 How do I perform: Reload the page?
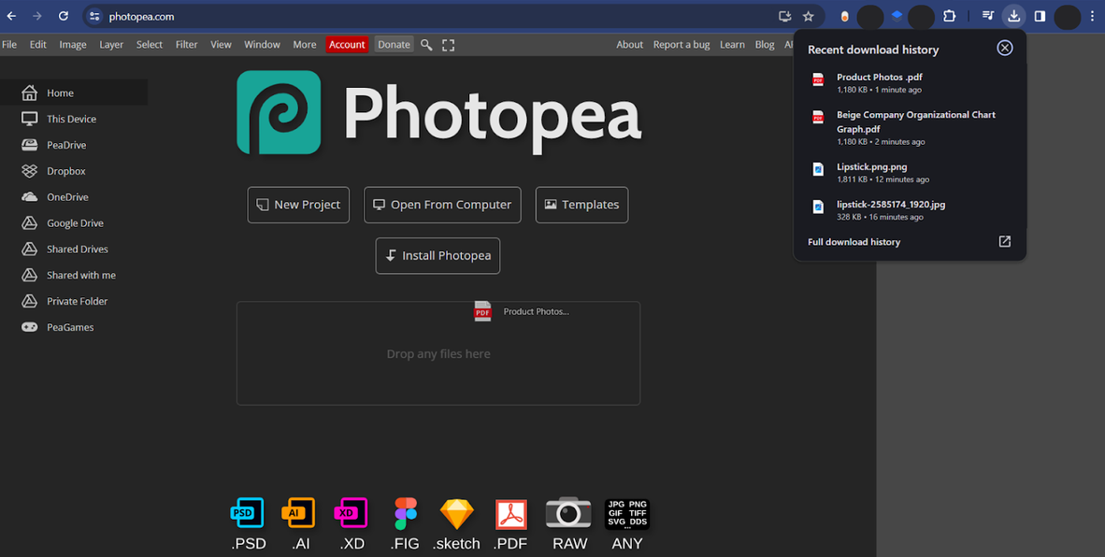64,16
